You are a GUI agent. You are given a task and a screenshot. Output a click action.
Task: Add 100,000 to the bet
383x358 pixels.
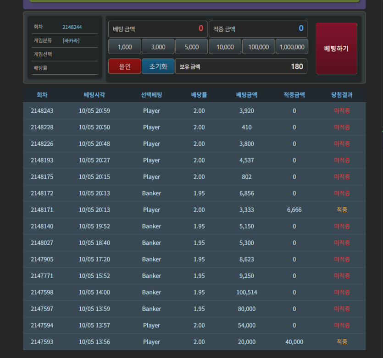pyautogui.click(x=259, y=47)
